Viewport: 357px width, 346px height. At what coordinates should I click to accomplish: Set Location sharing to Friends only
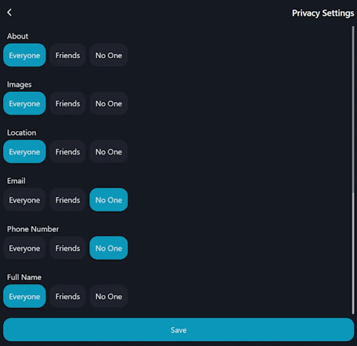(x=68, y=151)
